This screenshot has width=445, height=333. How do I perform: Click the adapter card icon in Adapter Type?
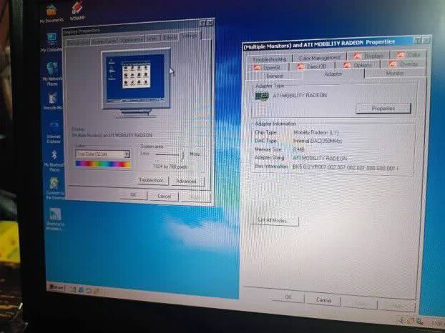tap(262, 96)
